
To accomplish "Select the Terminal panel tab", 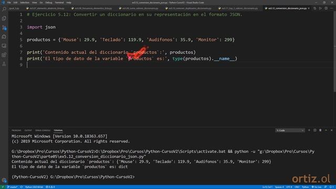I will pyautogui.click(x=58, y=130).
